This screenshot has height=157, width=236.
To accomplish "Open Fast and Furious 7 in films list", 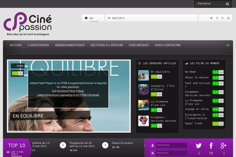I will click(x=197, y=85).
